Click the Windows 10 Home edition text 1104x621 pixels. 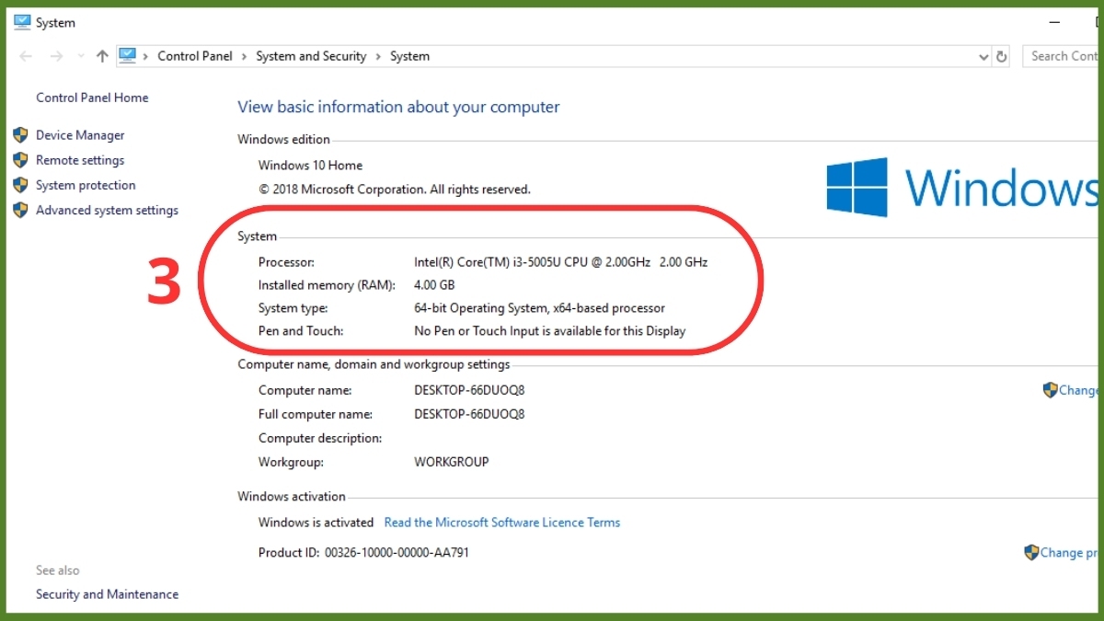pyautogui.click(x=310, y=166)
